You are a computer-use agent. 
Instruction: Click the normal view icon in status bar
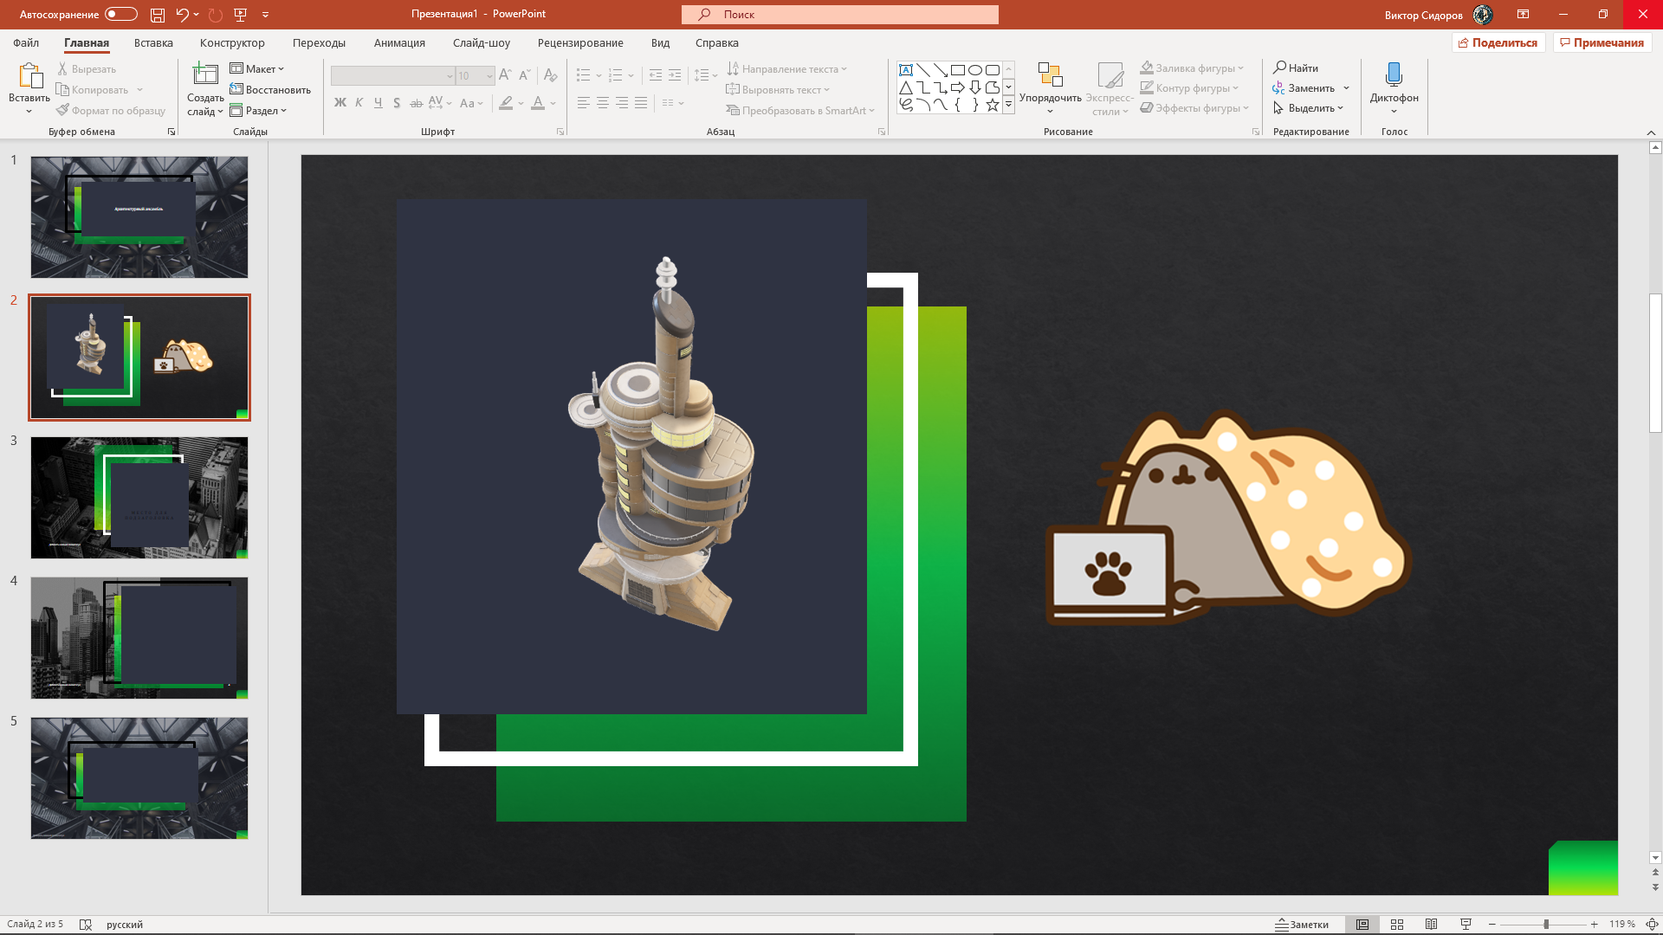pos(1362,925)
